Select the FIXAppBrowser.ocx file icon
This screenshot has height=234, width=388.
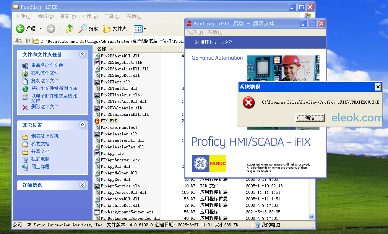97,160
